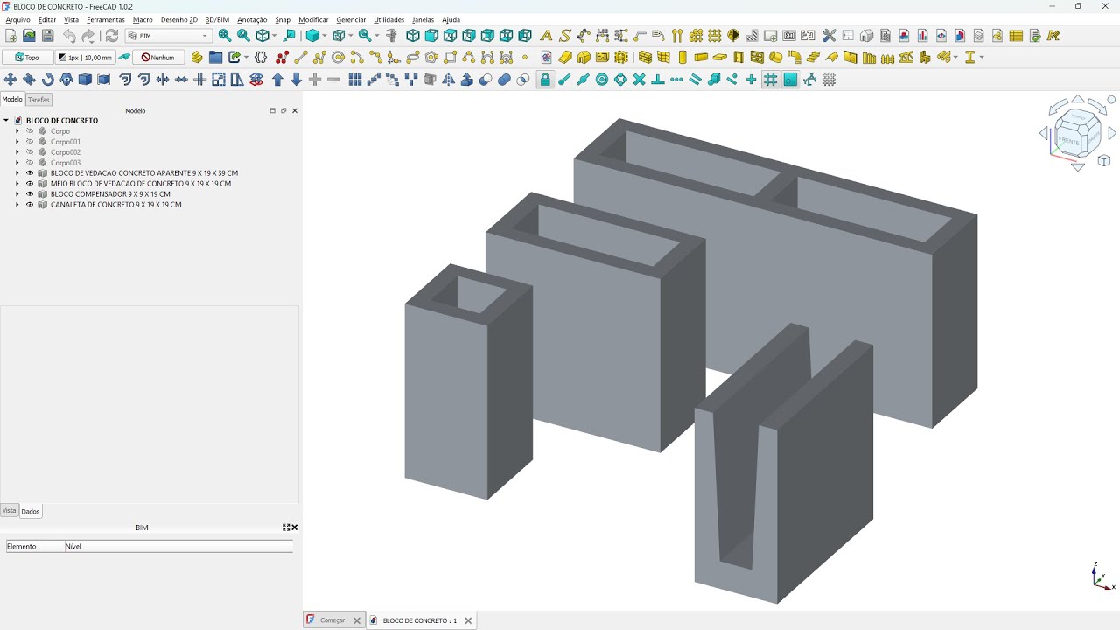Select the Draft Rectangle tool

click(451, 57)
